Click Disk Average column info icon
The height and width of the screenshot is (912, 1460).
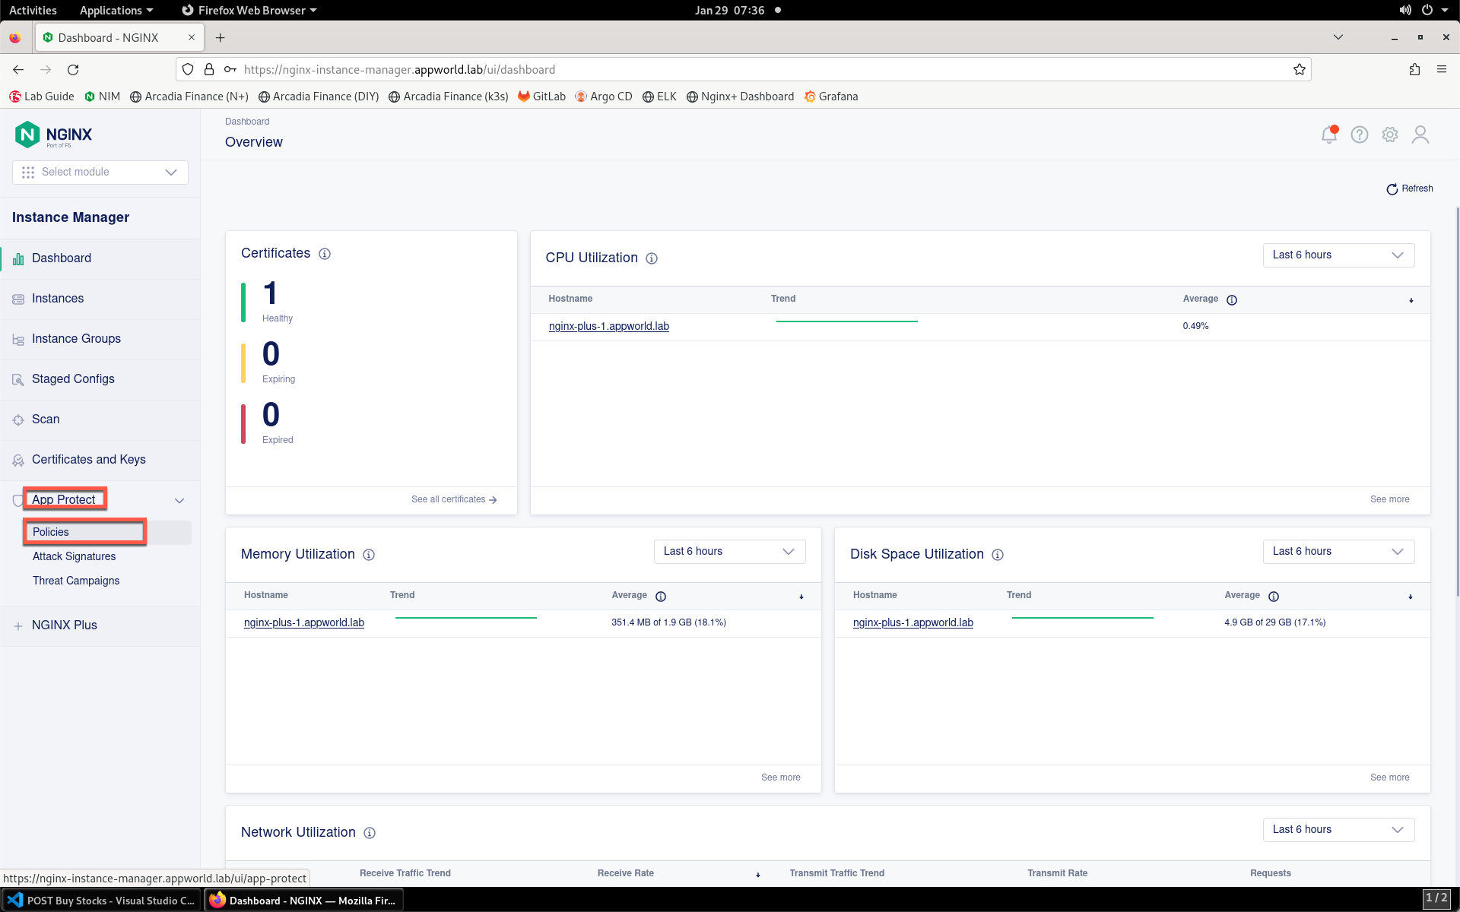(1274, 597)
